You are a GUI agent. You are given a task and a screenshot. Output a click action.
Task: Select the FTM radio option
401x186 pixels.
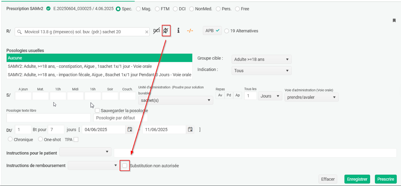point(157,9)
